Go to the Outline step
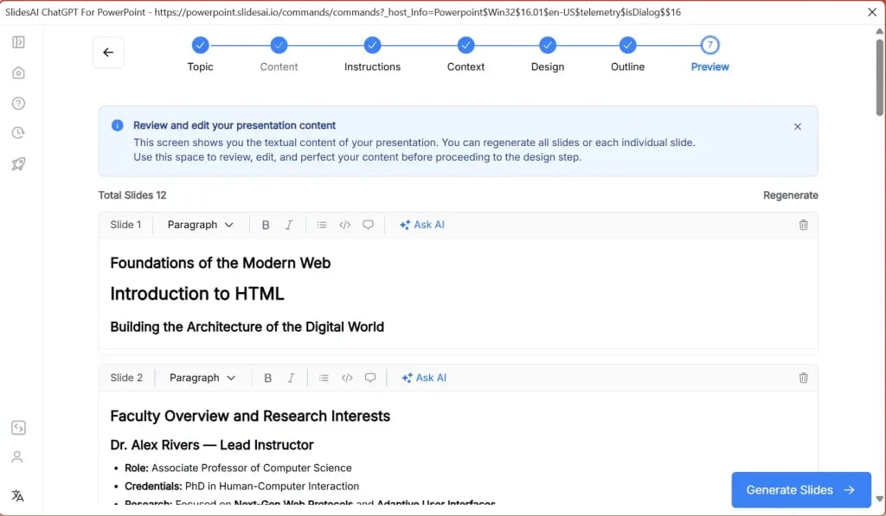886x516 pixels. (x=627, y=46)
